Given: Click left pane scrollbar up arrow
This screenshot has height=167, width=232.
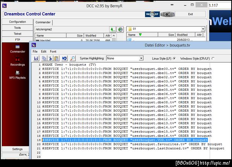Looking at the screenshot, I should [x=114, y=36].
